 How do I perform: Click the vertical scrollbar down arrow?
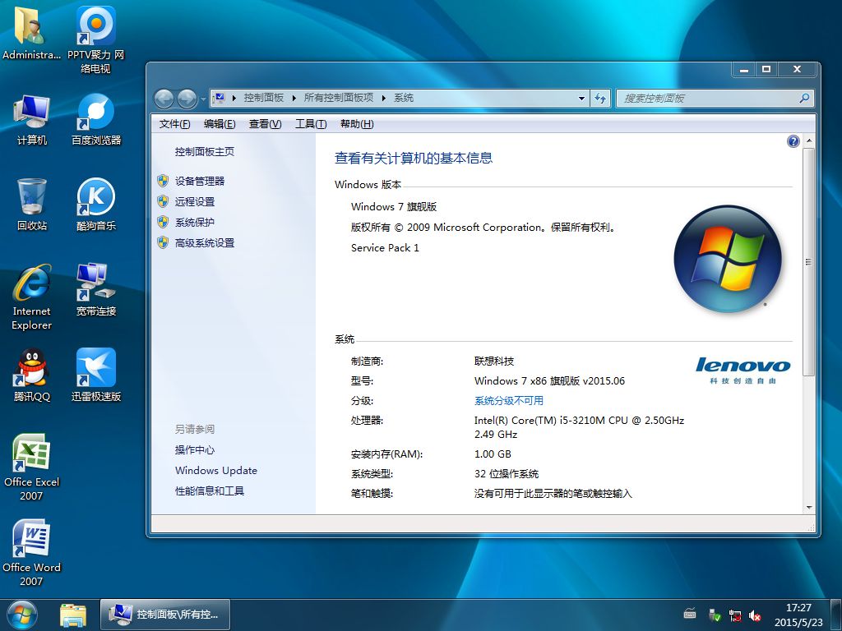click(x=809, y=508)
